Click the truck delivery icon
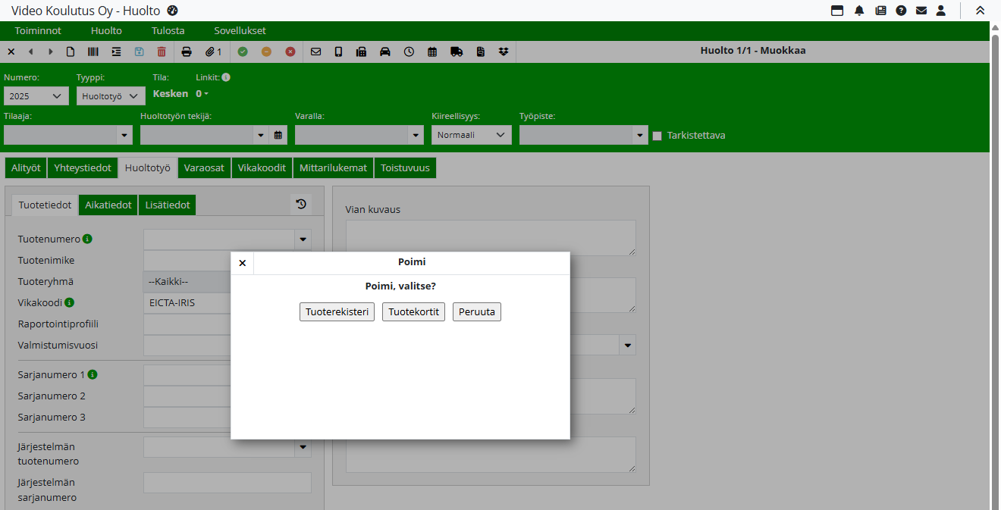Screen dimensions: 1001x510 tap(457, 52)
